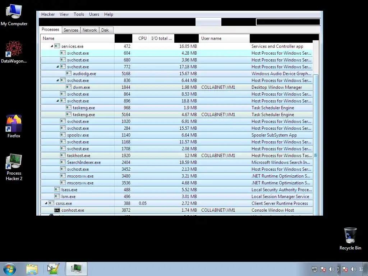Click the 'Local Session Manager Service' description
368x276 pixels.
click(x=280, y=197)
